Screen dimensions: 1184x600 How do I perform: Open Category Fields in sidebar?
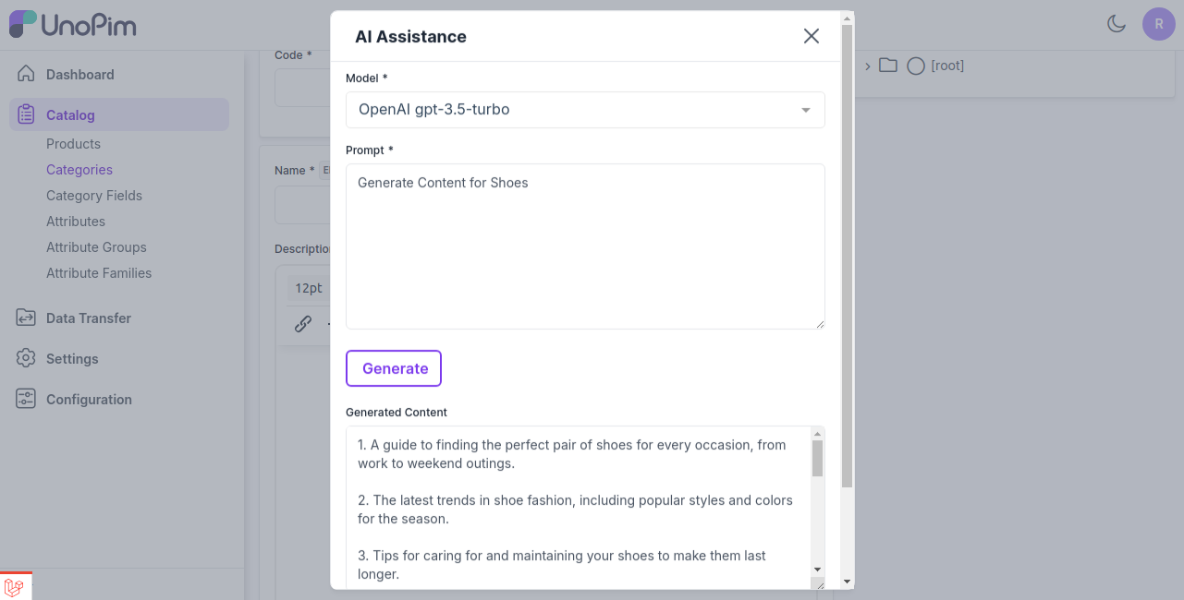tap(94, 196)
